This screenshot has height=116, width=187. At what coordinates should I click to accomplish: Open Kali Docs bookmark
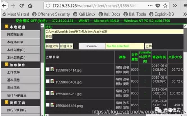point(109,14)
